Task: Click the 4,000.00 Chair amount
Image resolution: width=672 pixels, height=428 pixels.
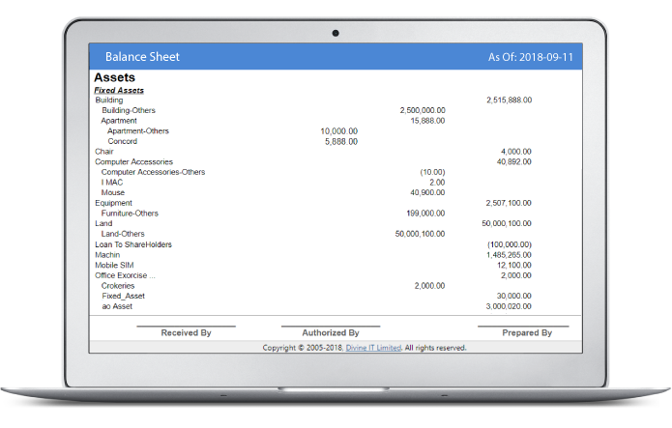Action: click(x=516, y=152)
